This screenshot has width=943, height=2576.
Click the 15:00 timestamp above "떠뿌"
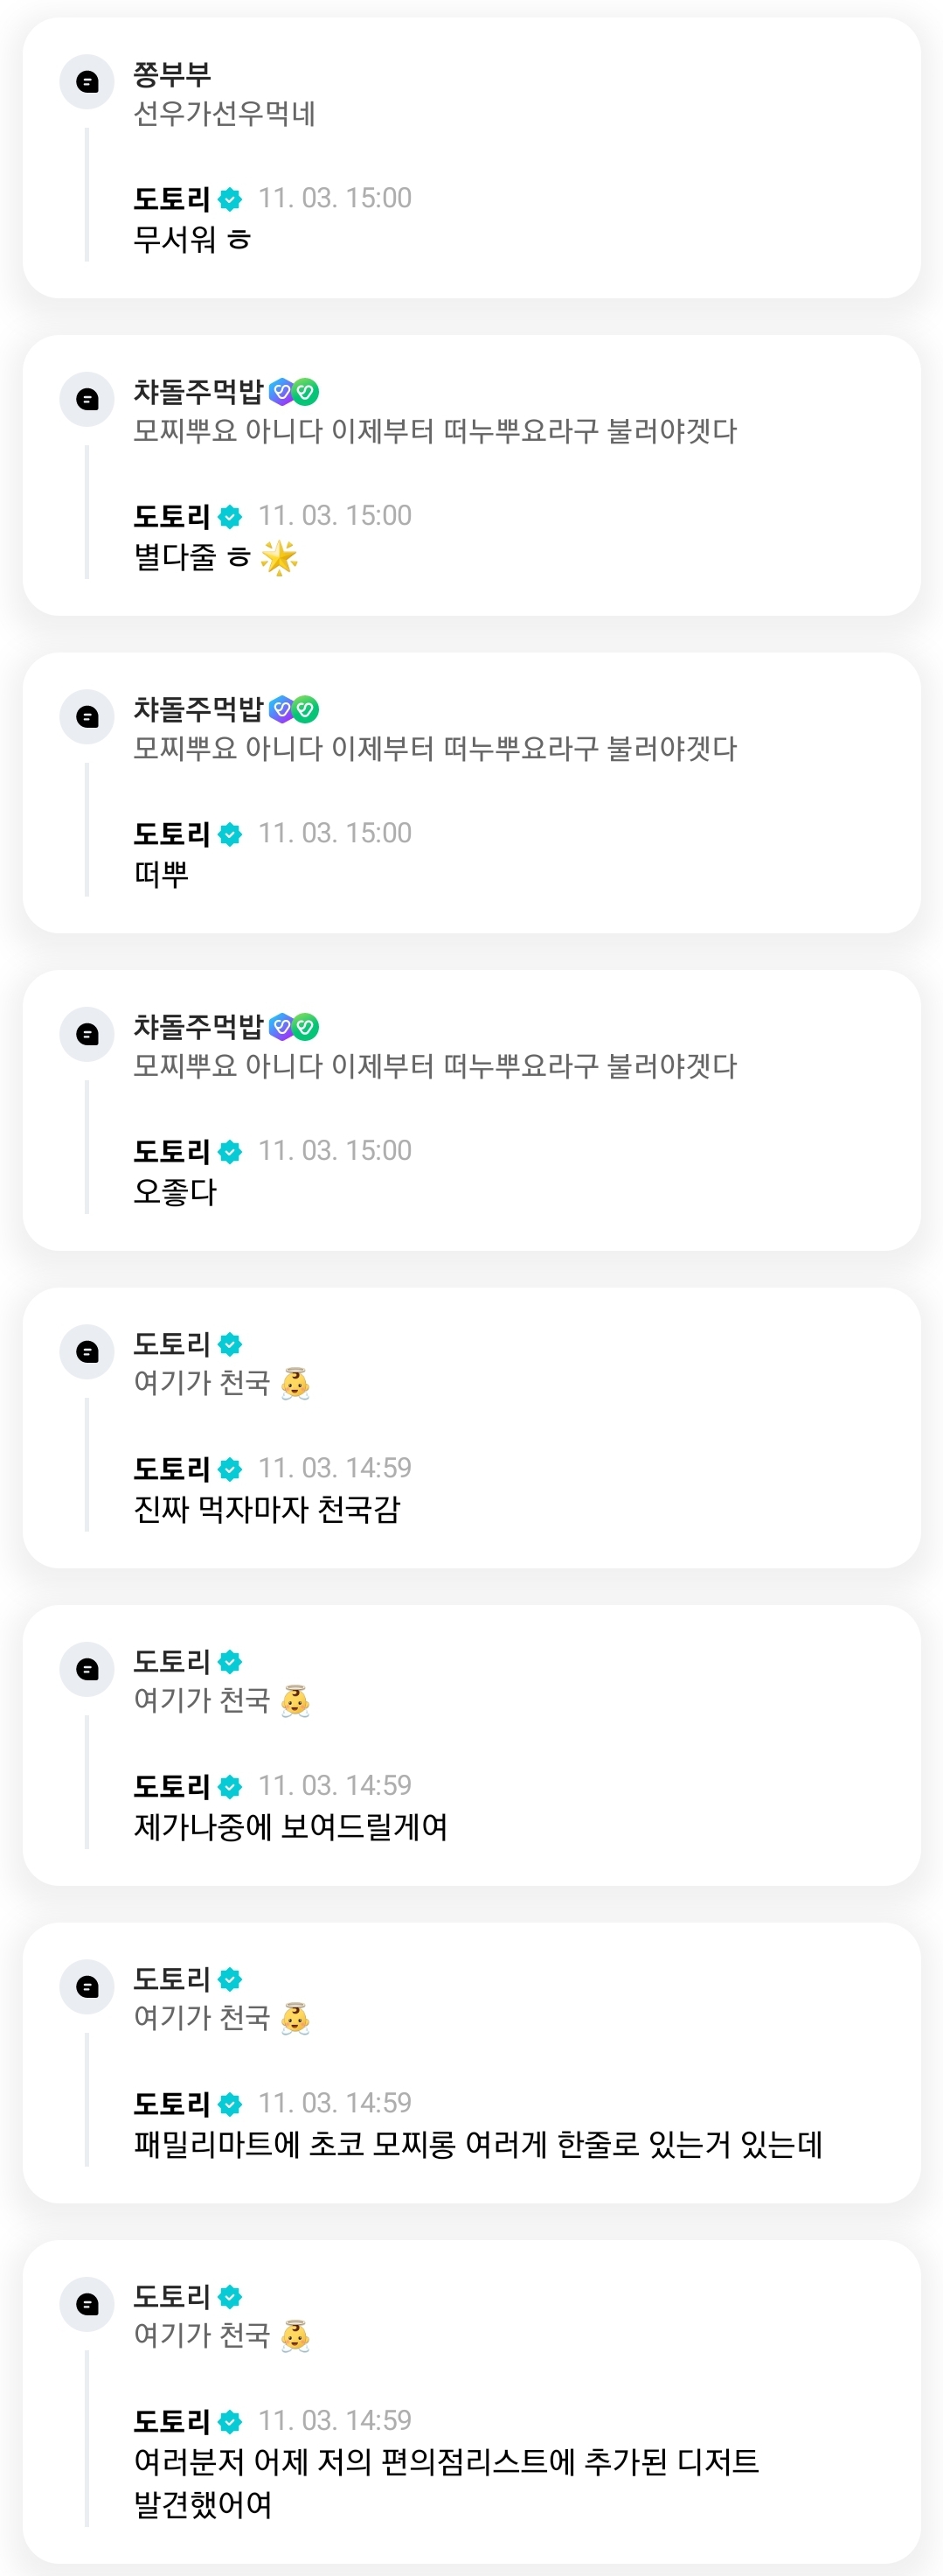[335, 833]
